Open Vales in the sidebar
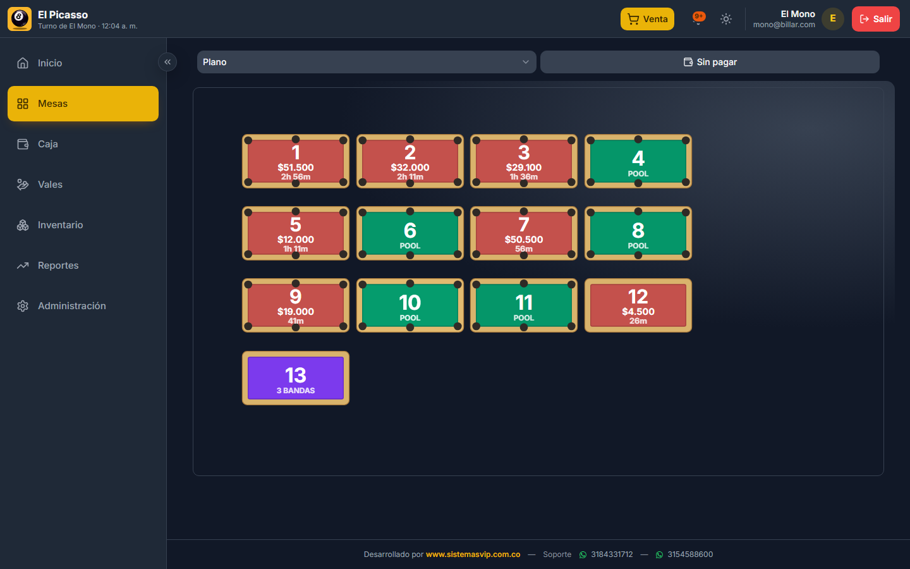This screenshot has width=910, height=569. point(83,185)
